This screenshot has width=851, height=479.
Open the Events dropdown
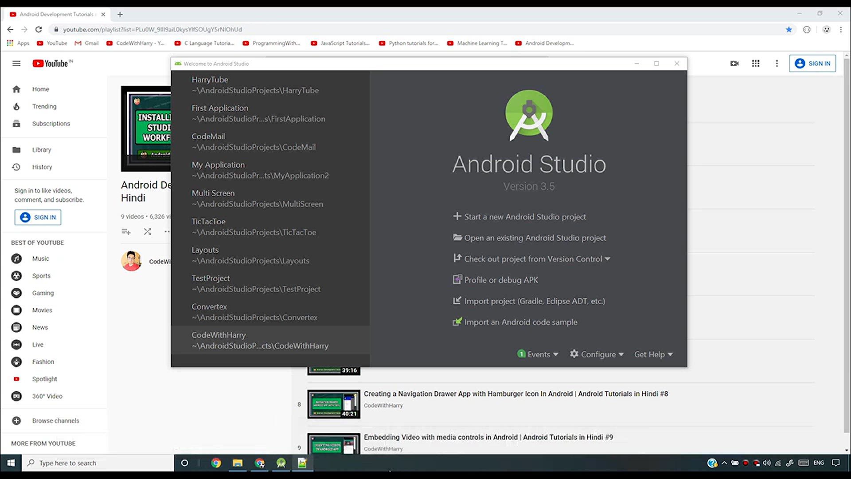(538, 354)
